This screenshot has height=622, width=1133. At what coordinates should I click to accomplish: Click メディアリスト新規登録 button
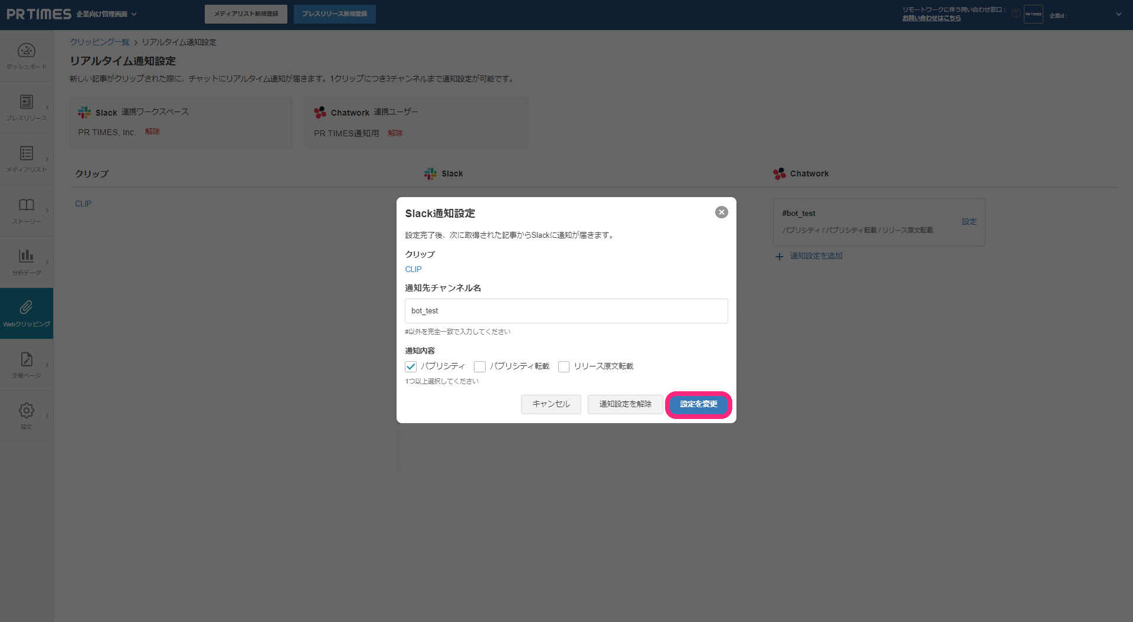point(246,14)
